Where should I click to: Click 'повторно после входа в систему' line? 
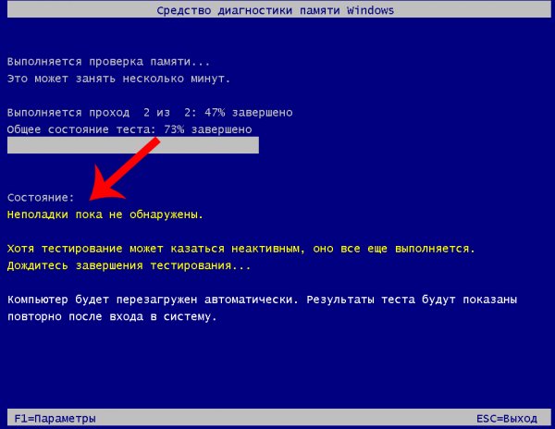click(112, 316)
